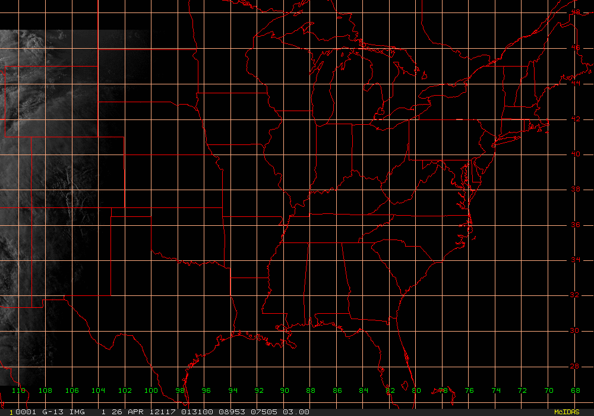The height and width of the screenshot is (416, 594).
Task: Select the 96 longitude label
Action: [206, 390]
